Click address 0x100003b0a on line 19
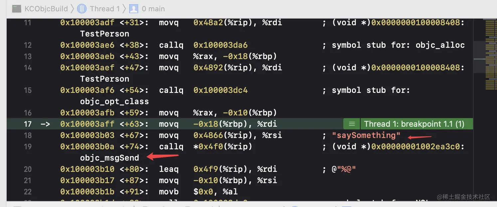 pyautogui.click(x=87, y=147)
